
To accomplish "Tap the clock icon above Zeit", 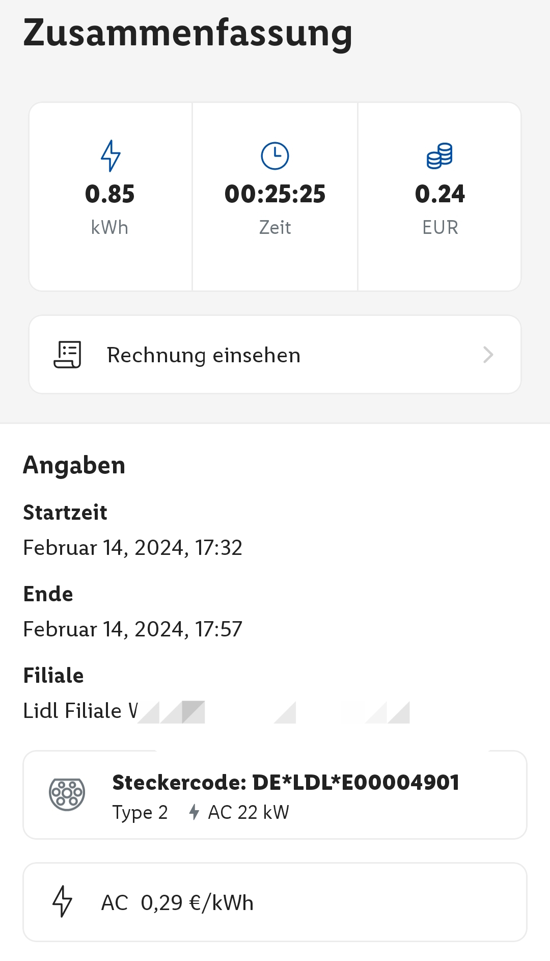I will (x=275, y=155).
